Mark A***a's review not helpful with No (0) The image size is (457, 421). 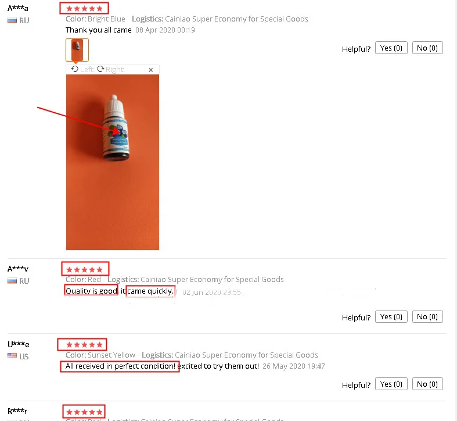[427, 48]
